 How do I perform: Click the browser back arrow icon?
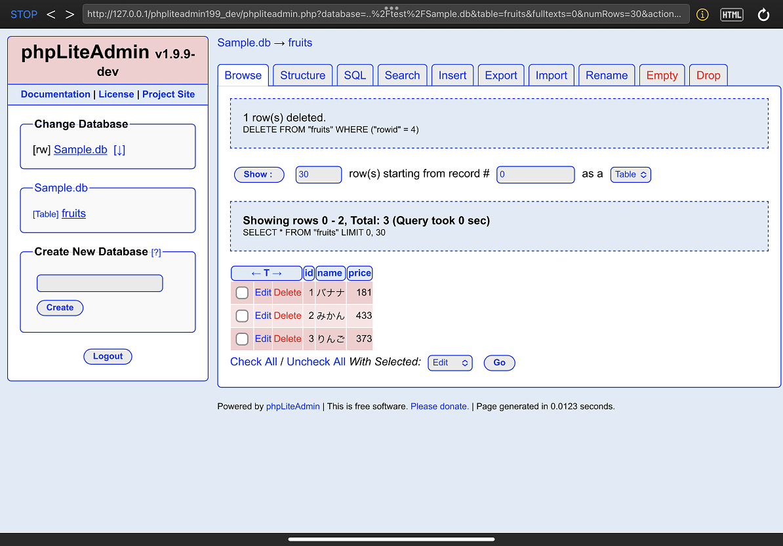point(51,14)
